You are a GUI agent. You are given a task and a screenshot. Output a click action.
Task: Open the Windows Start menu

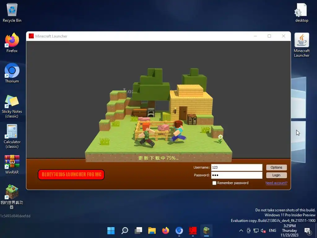tap(111, 231)
